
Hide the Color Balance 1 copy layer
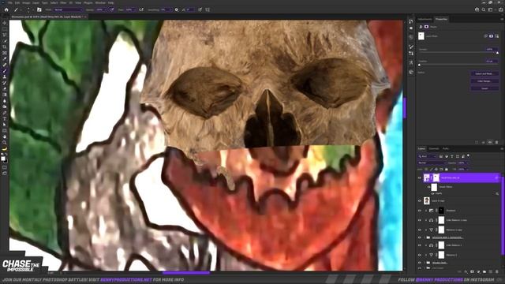click(x=420, y=220)
